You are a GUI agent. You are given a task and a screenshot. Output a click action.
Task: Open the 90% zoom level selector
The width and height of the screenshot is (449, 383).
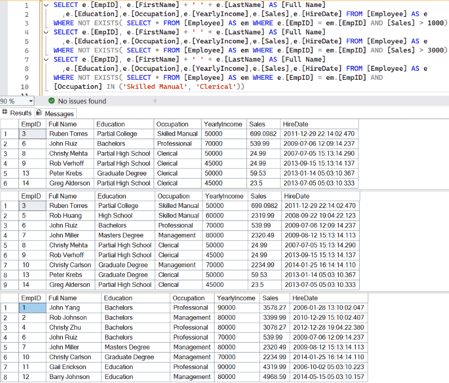pos(15,101)
